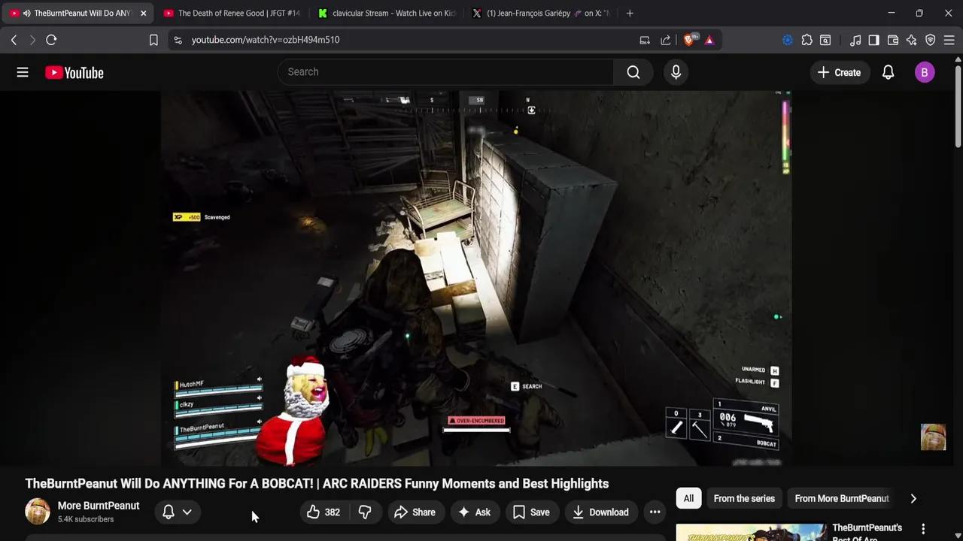Open the account avatar menu labeled B
This screenshot has width=963, height=541.
[x=925, y=72]
